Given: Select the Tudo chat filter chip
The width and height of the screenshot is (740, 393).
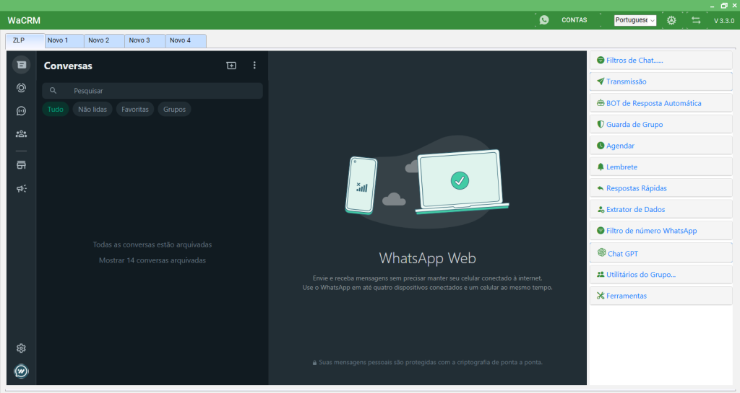Looking at the screenshot, I should click(55, 109).
